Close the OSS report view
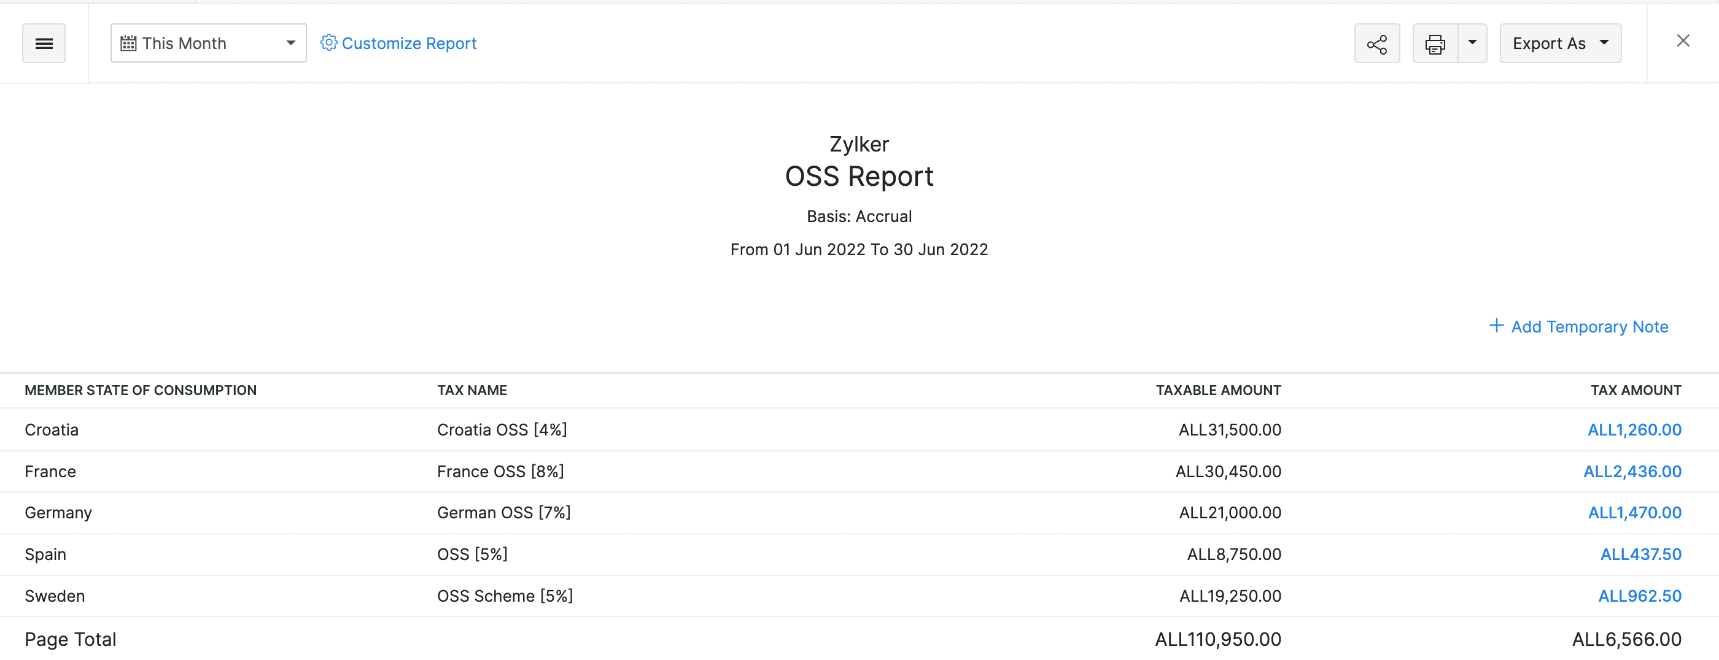The width and height of the screenshot is (1719, 660). [1683, 41]
